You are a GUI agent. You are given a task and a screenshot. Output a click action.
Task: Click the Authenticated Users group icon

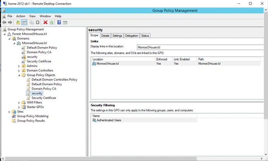pos(94,120)
